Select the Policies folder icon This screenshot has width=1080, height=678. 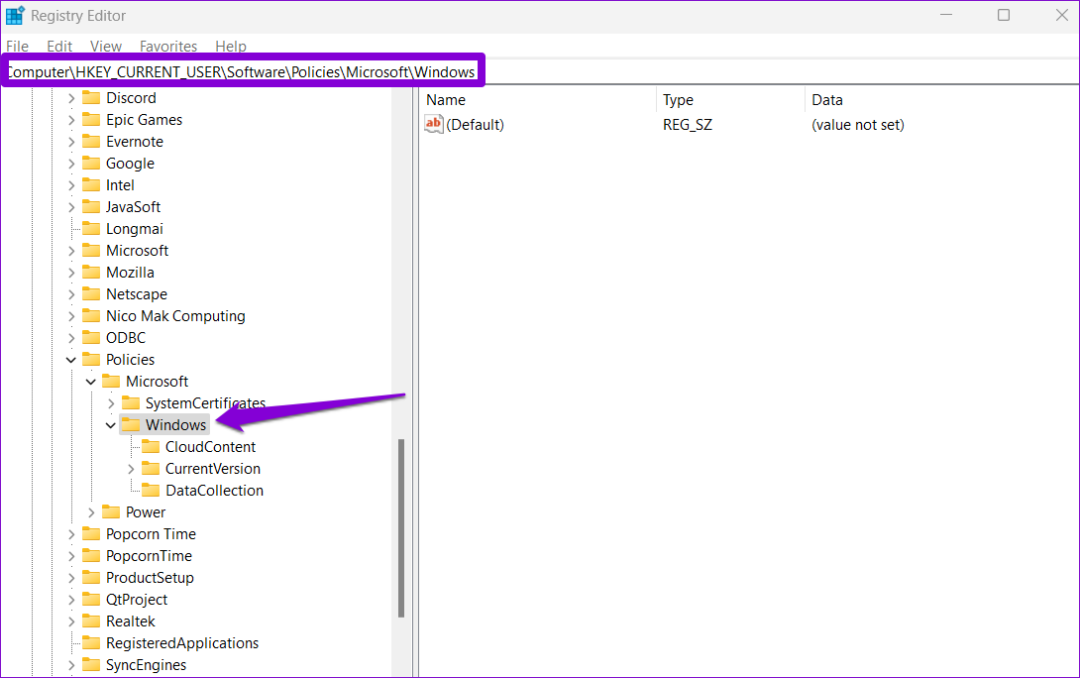tap(91, 359)
